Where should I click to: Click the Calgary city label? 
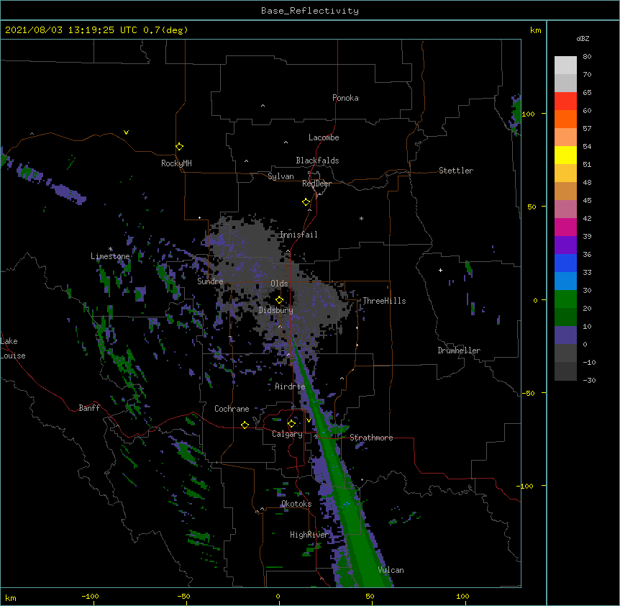tap(287, 434)
